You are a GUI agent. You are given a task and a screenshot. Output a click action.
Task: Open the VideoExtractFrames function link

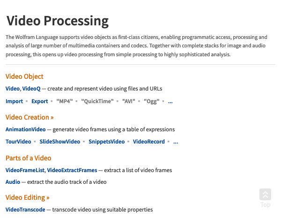tap(72, 170)
